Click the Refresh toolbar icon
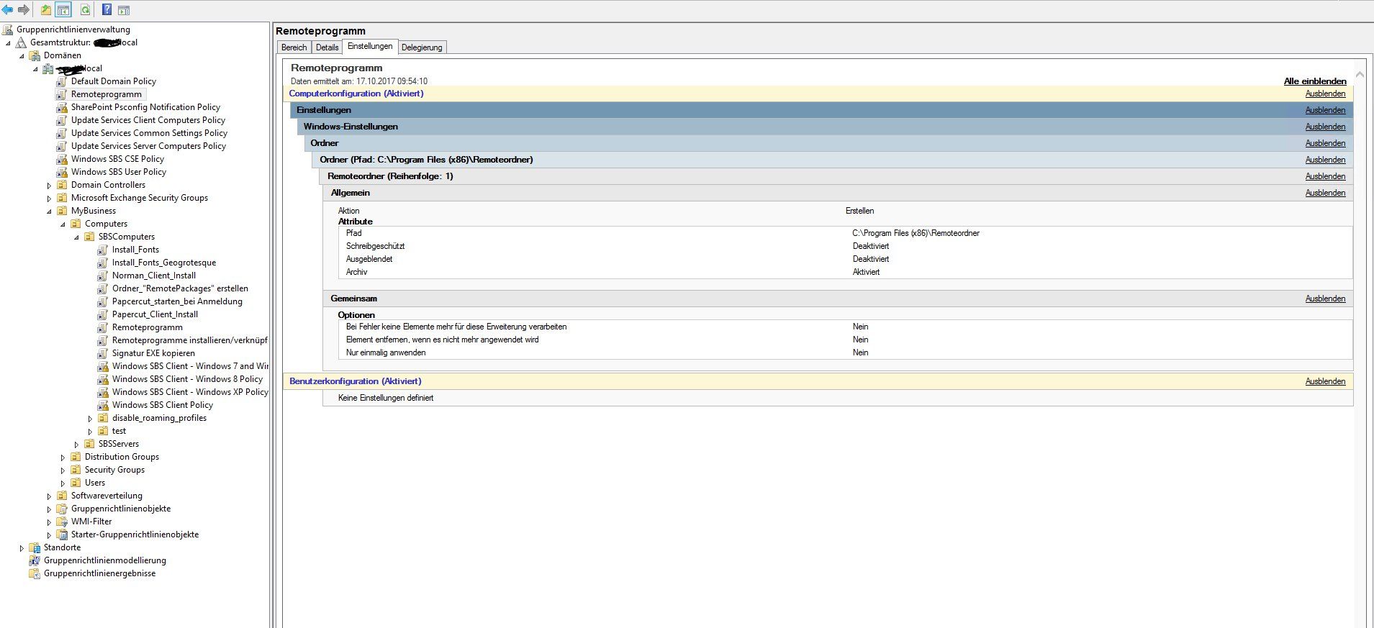This screenshot has height=628, width=1374. (x=85, y=10)
